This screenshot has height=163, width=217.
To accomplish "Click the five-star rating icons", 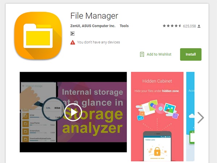I will [x=172, y=26].
